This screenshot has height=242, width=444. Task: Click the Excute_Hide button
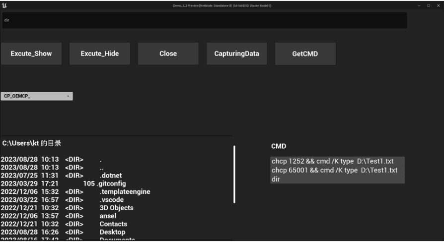[x=100, y=54]
